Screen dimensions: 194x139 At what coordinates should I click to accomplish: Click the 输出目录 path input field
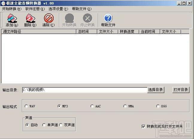(x=85, y=90)
